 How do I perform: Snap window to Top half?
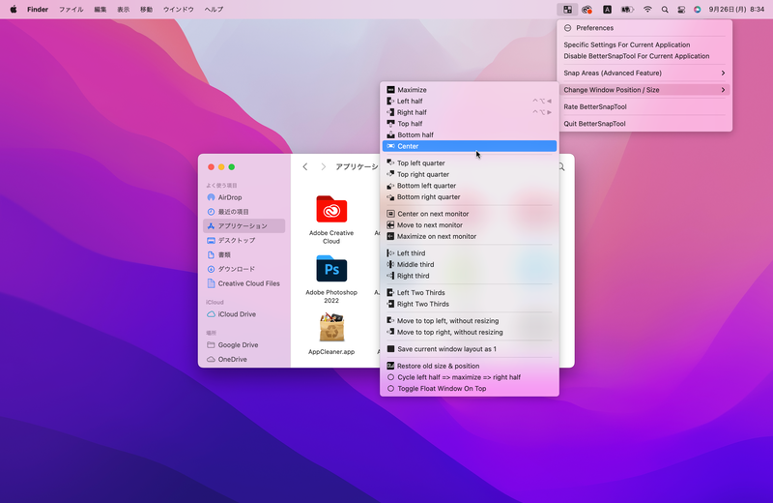(470, 124)
